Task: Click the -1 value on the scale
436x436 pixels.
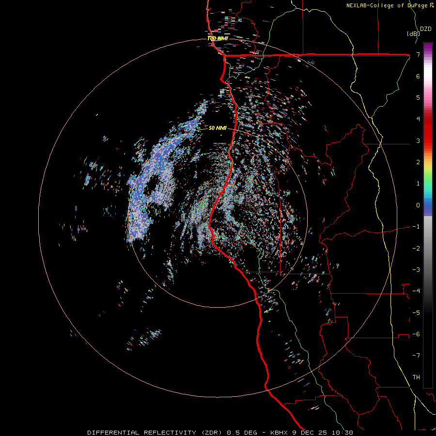Action: 416,227
